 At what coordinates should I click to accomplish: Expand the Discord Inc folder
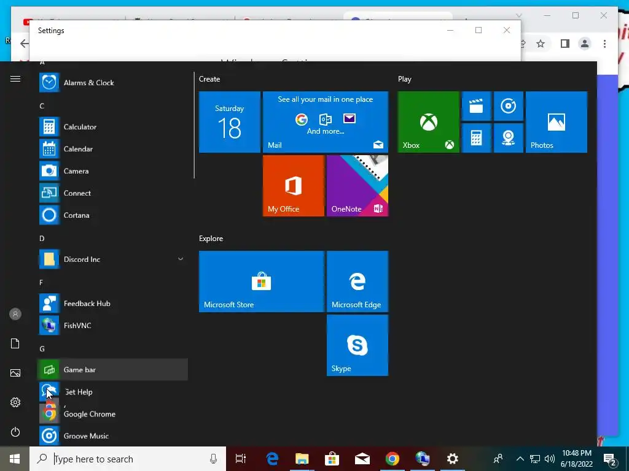[112, 259]
